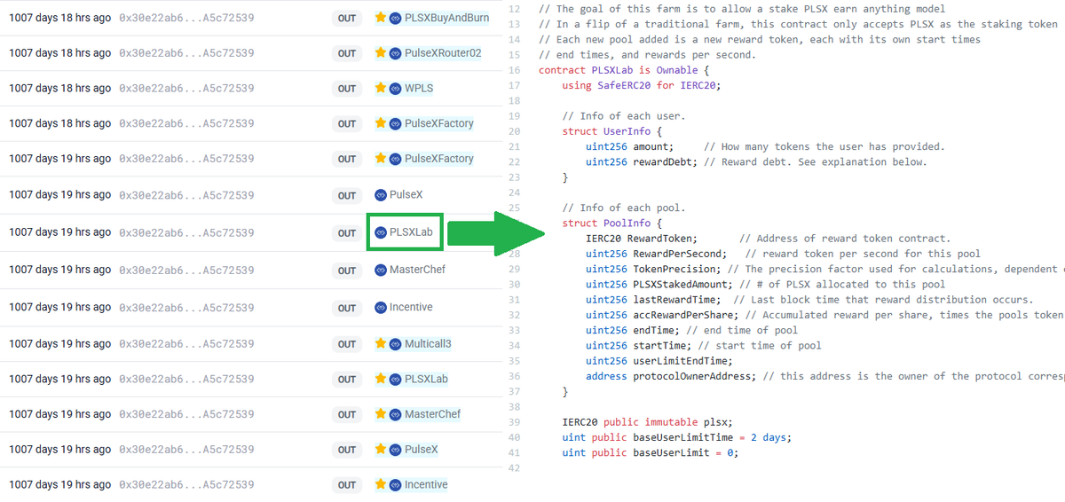This screenshot has height=502, width=1065.
Task: Click contract icon beside the unstarred PLSXLab
Action: 381,232
